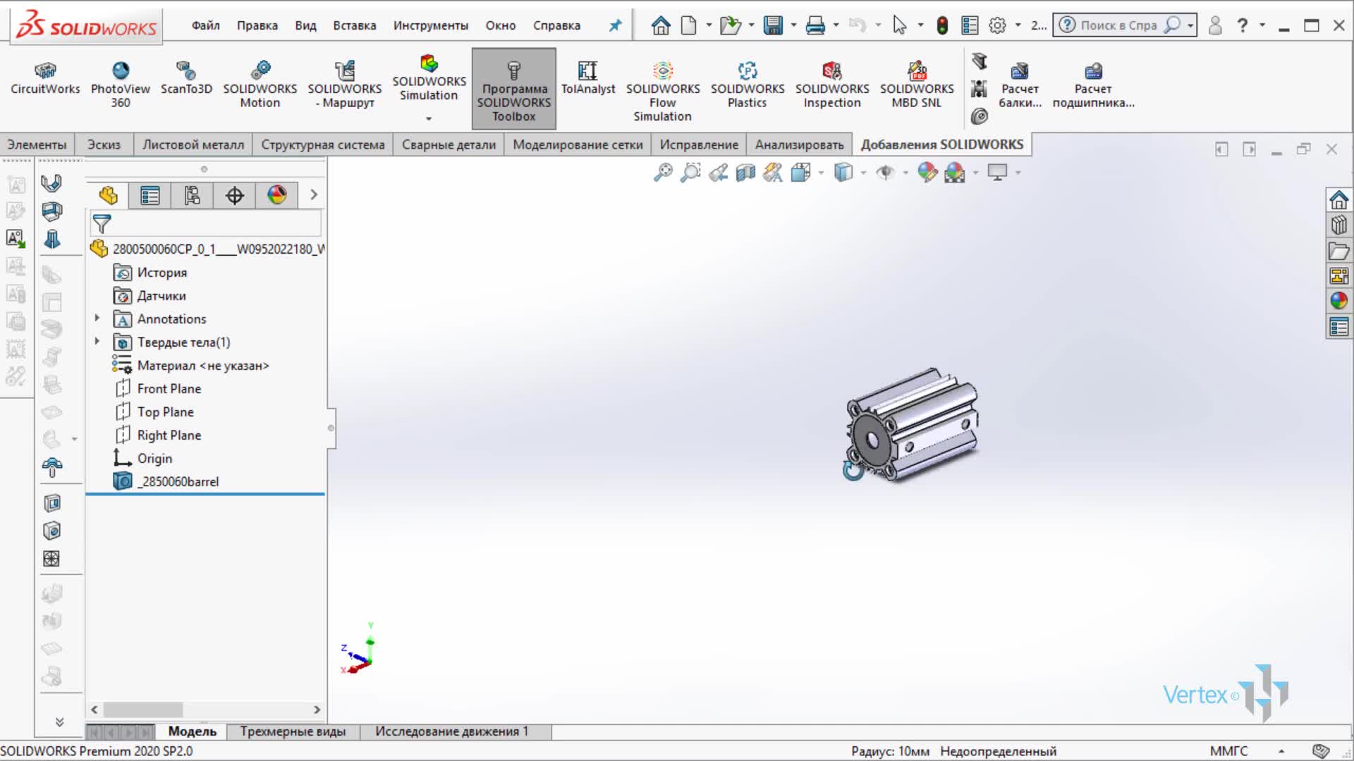Screen dimensions: 1354x761
Task: Select the Top Plane item
Action: pyautogui.click(x=154, y=412)
